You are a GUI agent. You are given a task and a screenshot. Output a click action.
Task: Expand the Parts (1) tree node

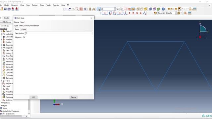(1, 31)
